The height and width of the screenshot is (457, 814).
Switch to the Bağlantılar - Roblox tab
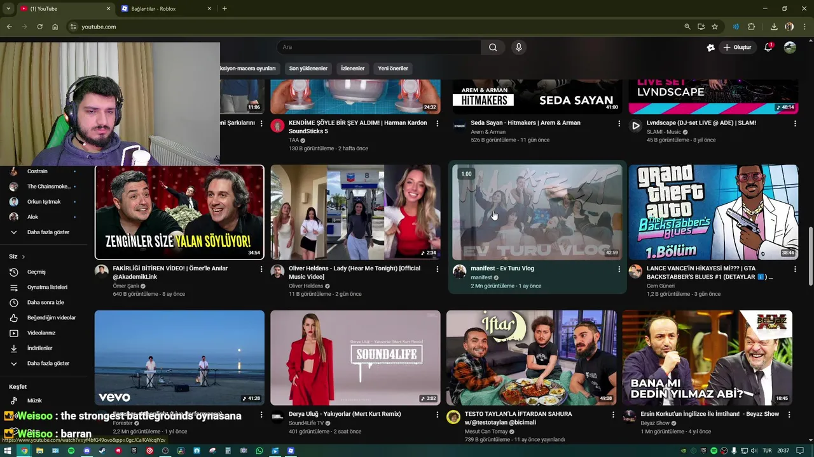165,8
